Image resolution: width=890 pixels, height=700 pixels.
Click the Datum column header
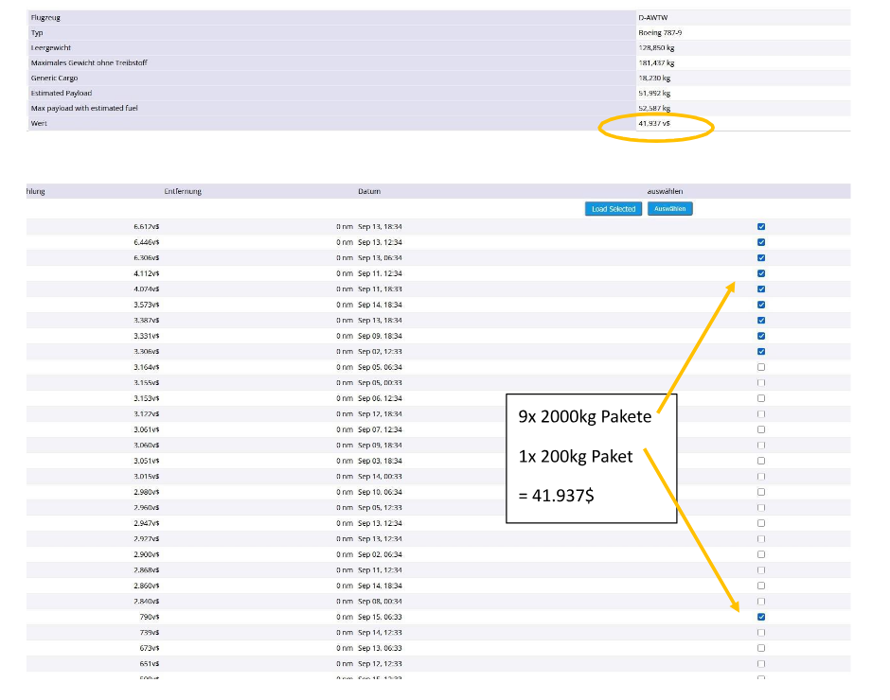[369, 191]
